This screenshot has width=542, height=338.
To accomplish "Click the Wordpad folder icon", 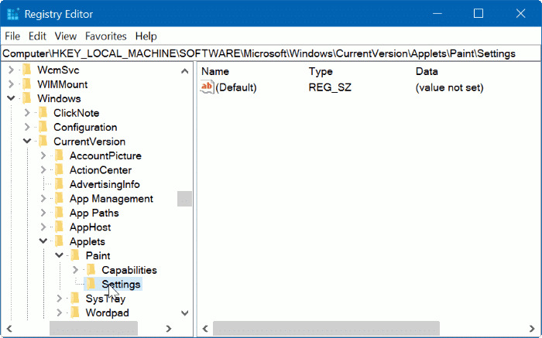I will coord(75,312).
